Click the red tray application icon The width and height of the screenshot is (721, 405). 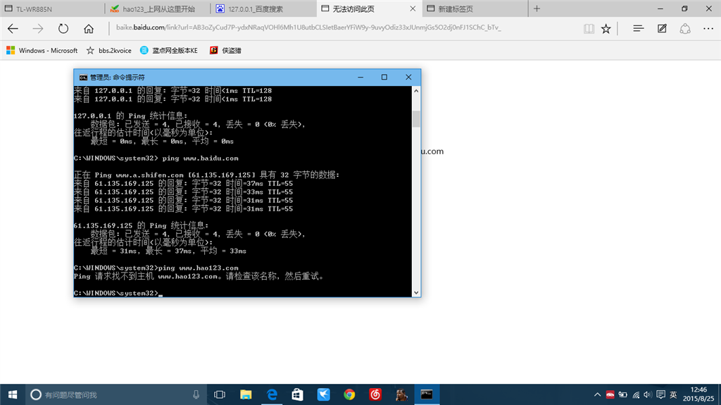pyautogui.click(x=610, y=394)
